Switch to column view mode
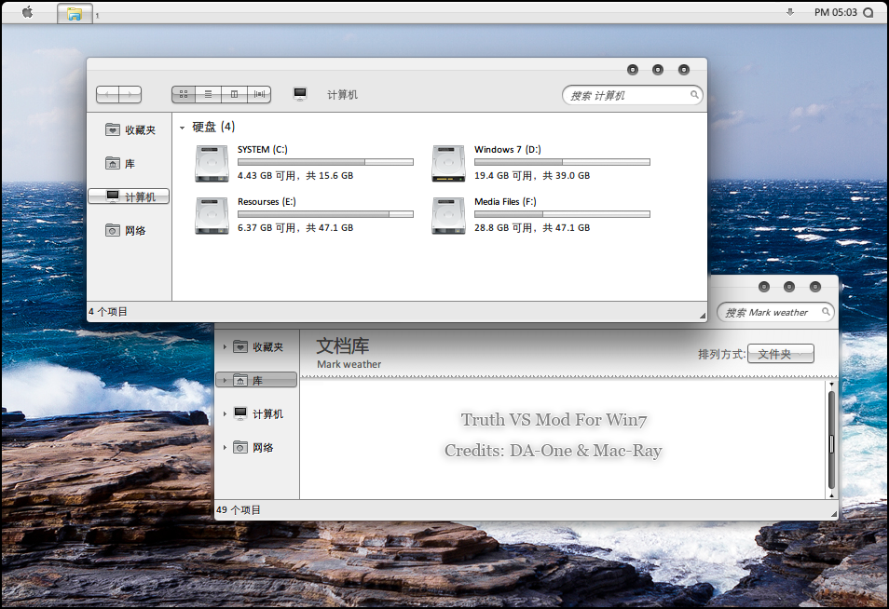This screenshot has height=609, width=889. tap(234, 94)
